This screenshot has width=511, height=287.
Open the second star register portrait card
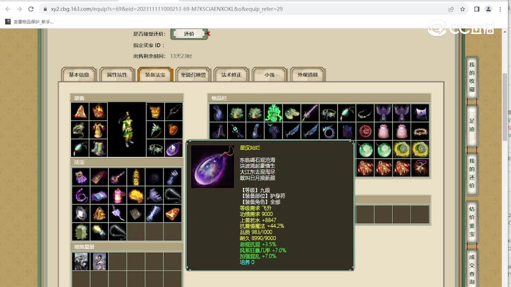pyautogui.click(x=99, y=261)
